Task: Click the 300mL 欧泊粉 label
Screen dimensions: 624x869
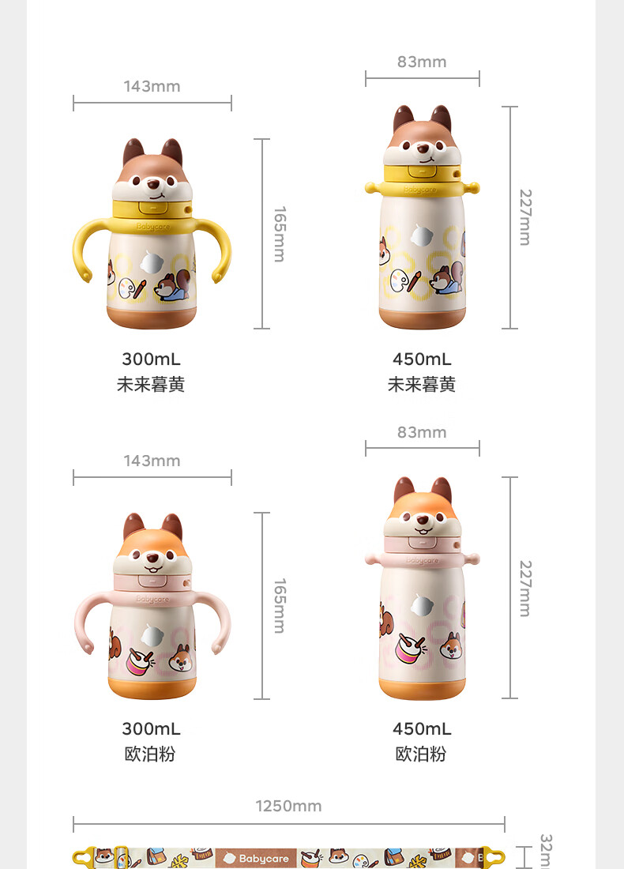Action: tap(151, 742)
